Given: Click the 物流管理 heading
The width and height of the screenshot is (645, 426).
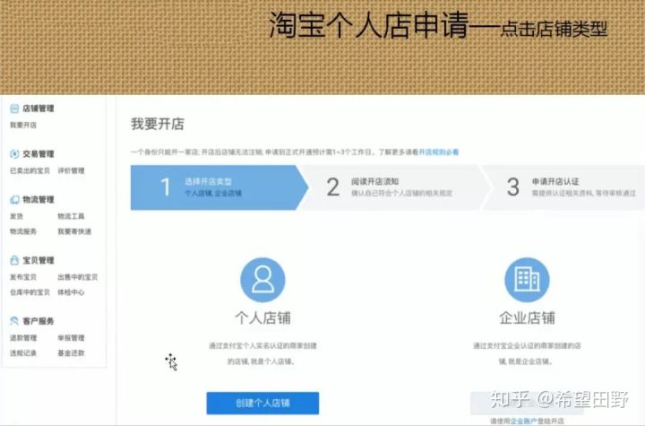Looking at the screenshot, I should [39, 199].
